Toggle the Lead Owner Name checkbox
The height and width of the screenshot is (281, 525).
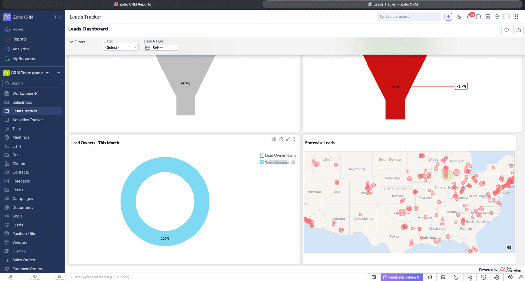pyautogui.click(x=262, y=155)
